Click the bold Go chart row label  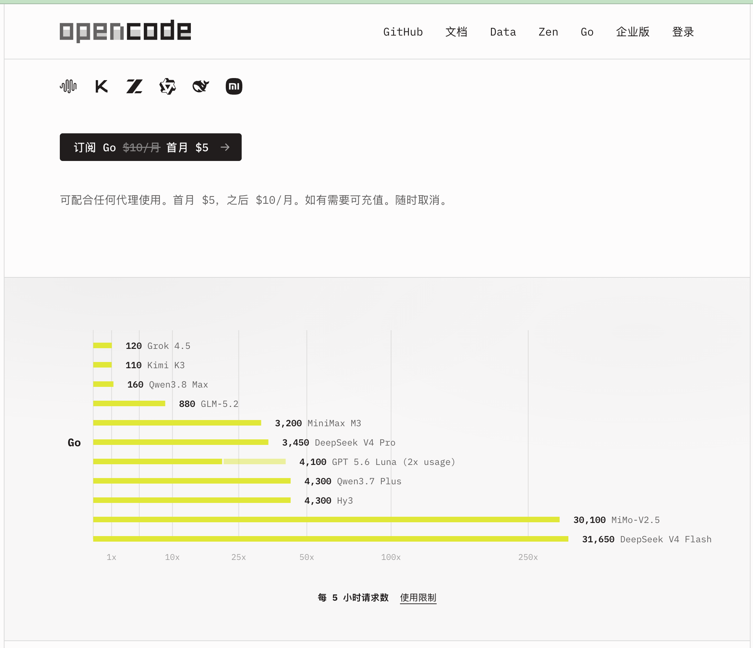click(74, 442)
